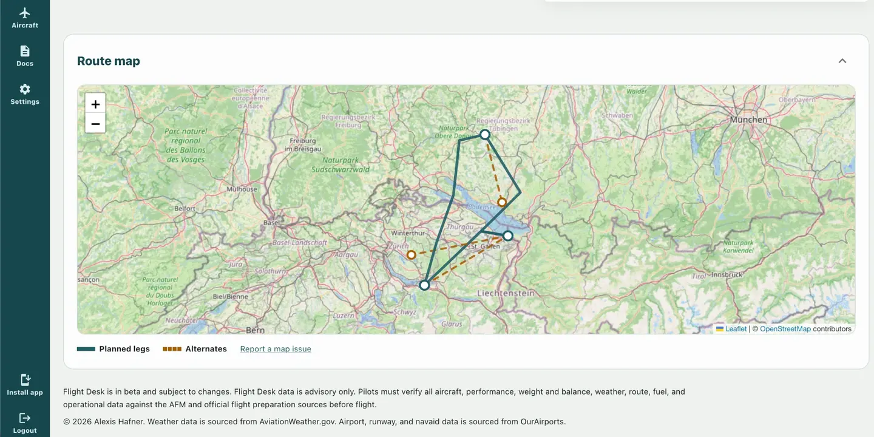Click the copyright line mentioning Alexis Hafner
Viewport: 874px width, 437px height.
[314, 422]
